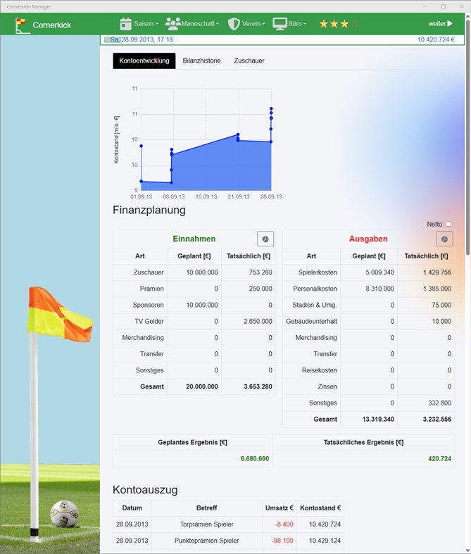
Task: Click the planned result 6.680.660
Action: point(255,458)
